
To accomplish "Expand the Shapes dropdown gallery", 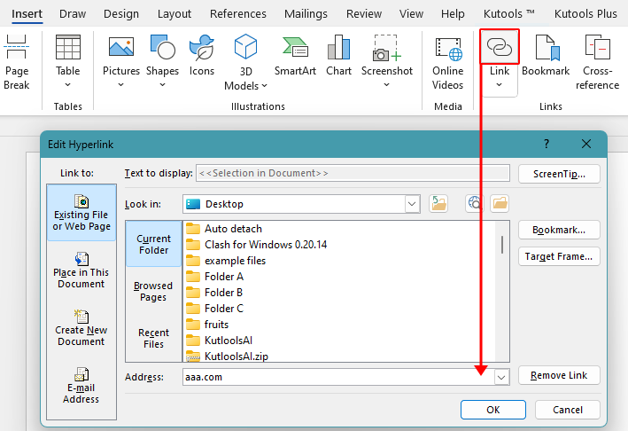I will coord(162,85).
